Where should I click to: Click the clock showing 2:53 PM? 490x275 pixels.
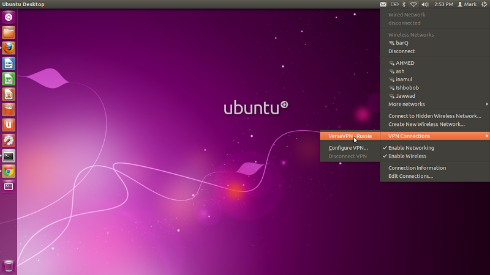443,4
